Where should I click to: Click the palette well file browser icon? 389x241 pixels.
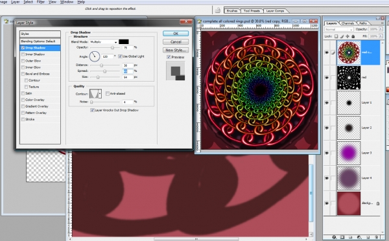point(218,10)
